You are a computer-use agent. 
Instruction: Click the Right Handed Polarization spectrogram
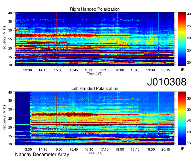coord(95,39)
